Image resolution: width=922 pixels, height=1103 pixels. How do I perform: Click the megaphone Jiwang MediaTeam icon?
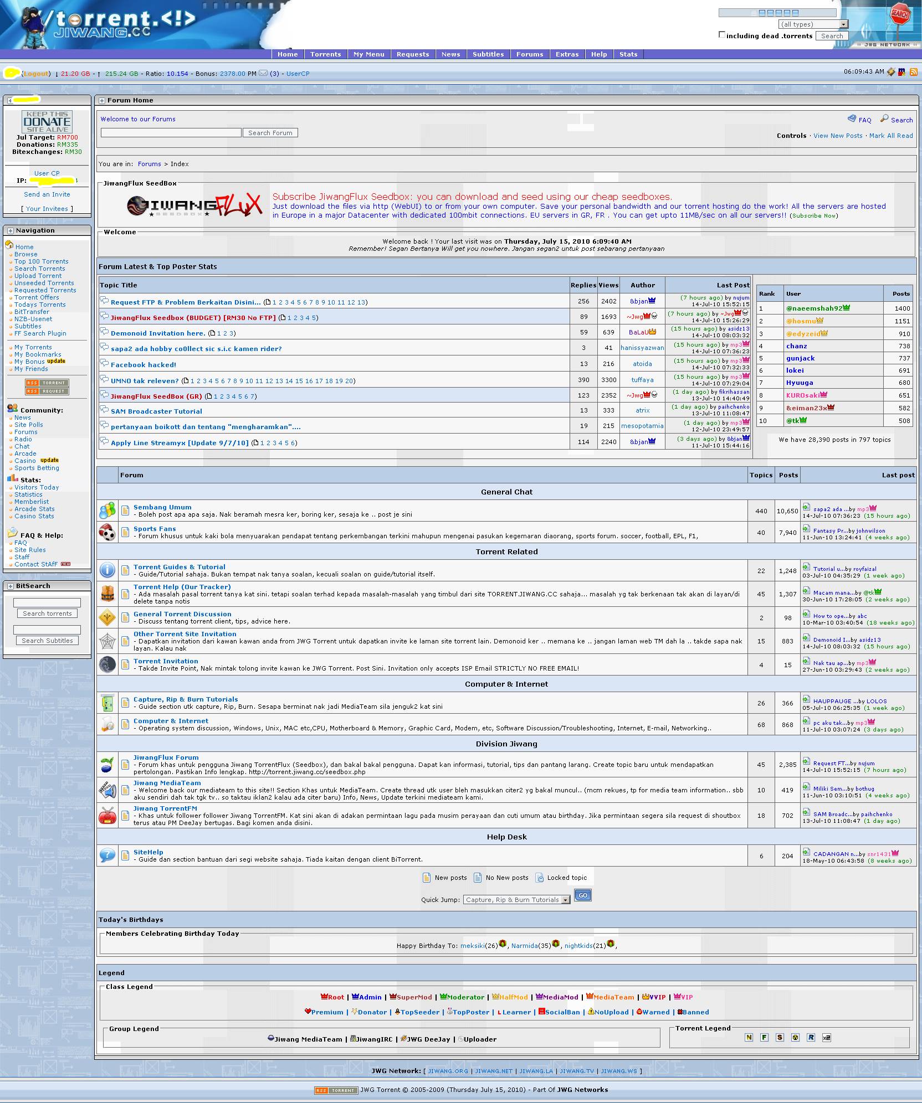pyautogui.click(x=107, y=790)
